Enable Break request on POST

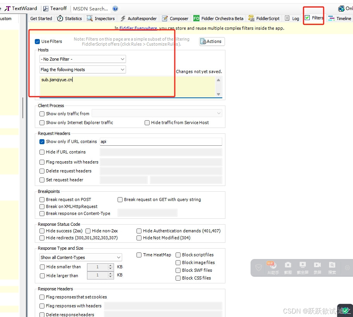42,200
